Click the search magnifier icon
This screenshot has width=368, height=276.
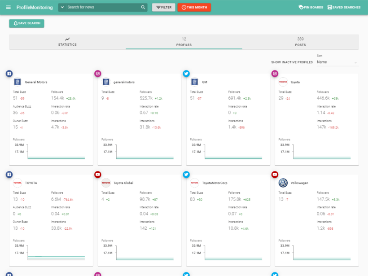(143, 7)
